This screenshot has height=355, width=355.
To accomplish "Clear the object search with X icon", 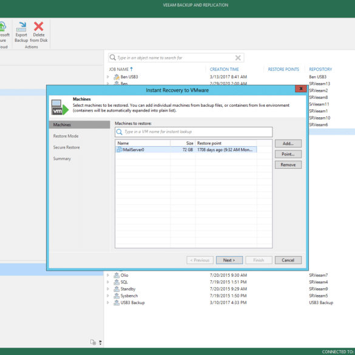I will (x=238, y=58).
